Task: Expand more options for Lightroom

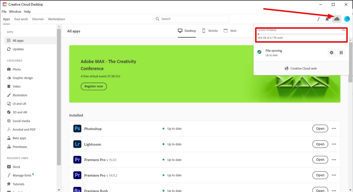Action: point(334,144)
